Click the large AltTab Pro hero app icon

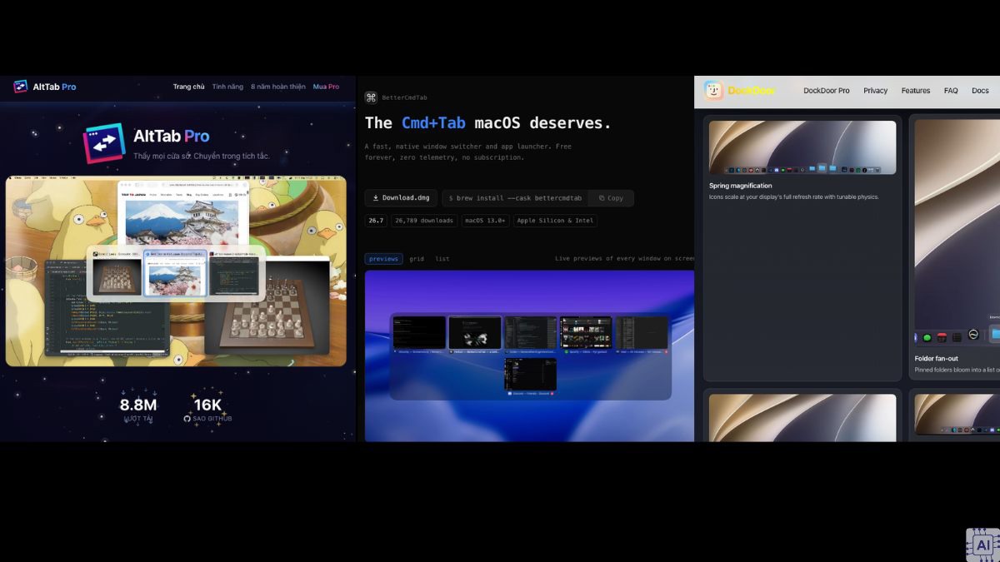coord(104,143)
